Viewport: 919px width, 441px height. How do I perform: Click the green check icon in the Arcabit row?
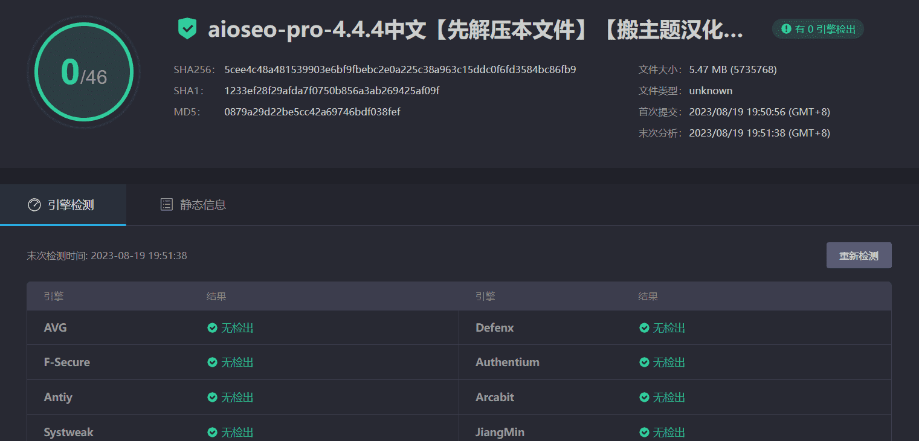click(645, 398)
